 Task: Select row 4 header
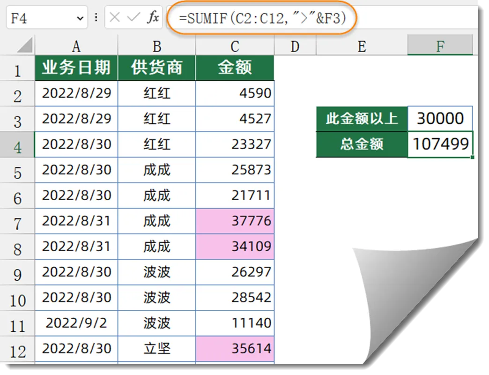[17, 144]
